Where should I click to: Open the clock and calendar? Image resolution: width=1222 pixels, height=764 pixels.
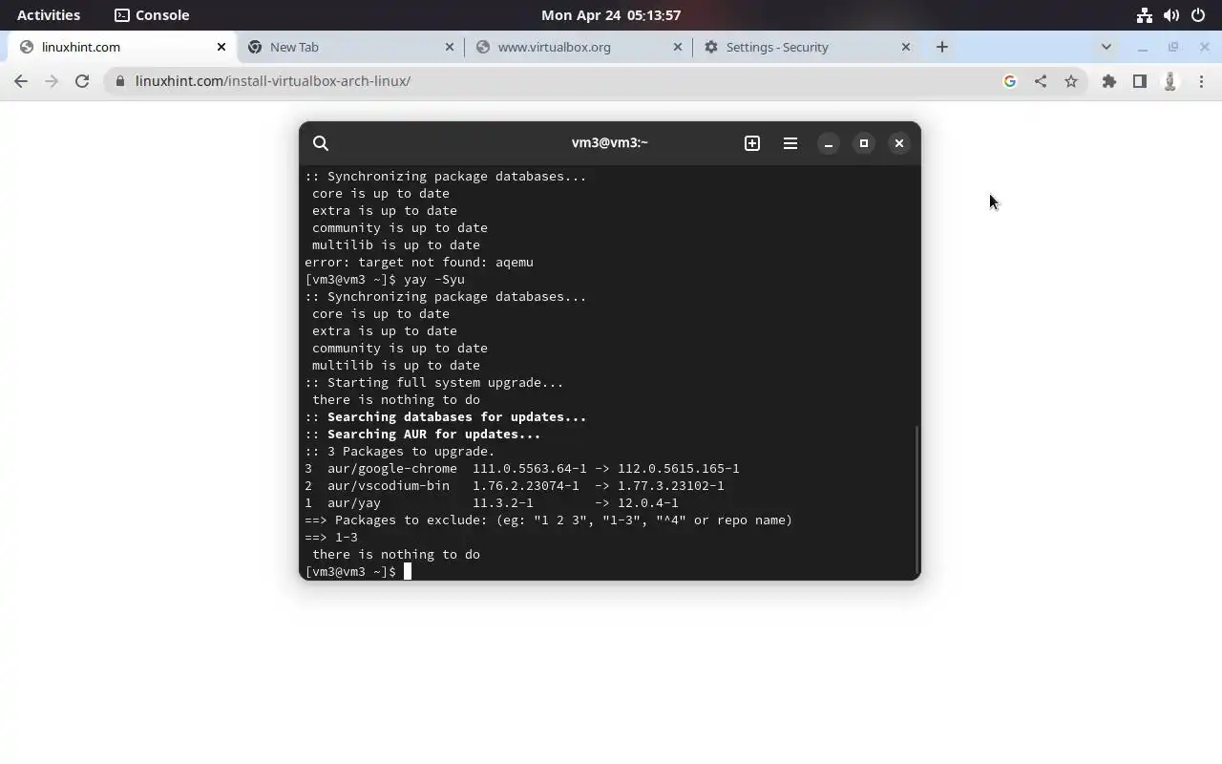coord(611,15)
